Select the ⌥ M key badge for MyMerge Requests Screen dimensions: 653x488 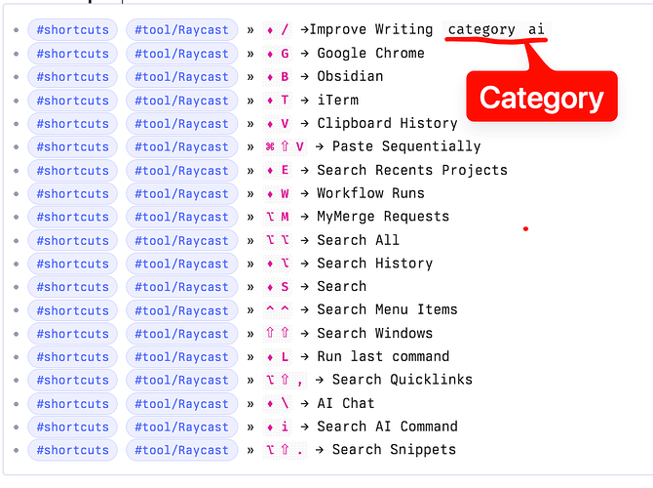(x=278, y=217)
